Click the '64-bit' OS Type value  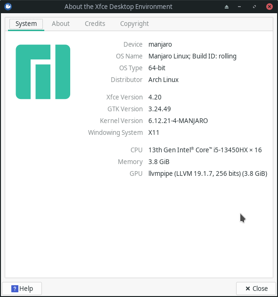157,68
